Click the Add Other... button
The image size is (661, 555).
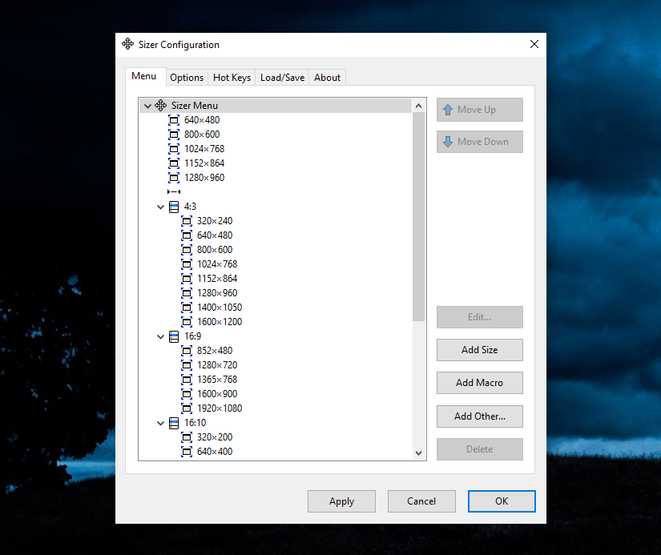(x=480, y=416)
